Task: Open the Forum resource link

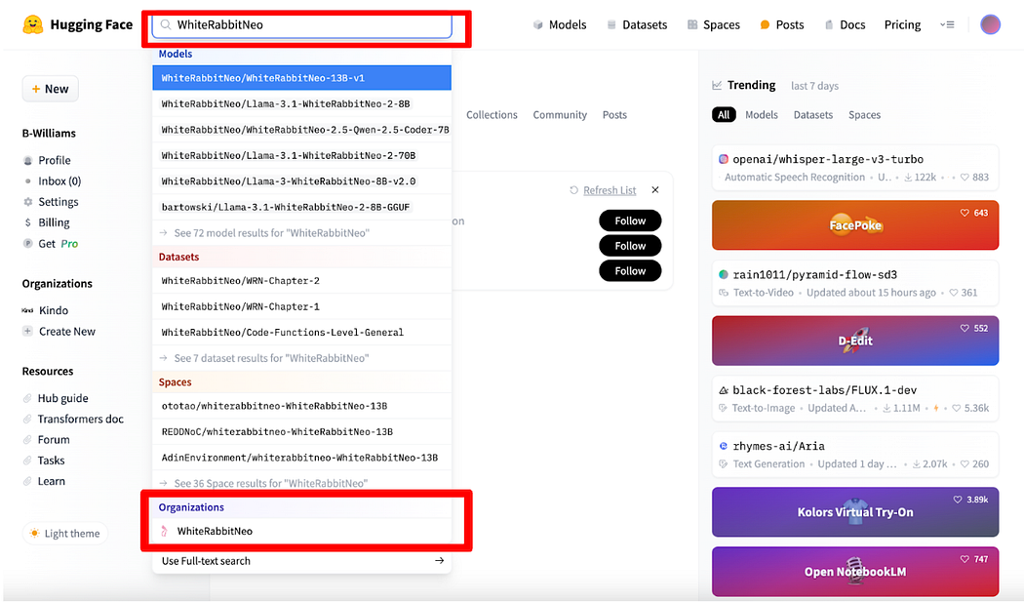Action: click(47, 440)
